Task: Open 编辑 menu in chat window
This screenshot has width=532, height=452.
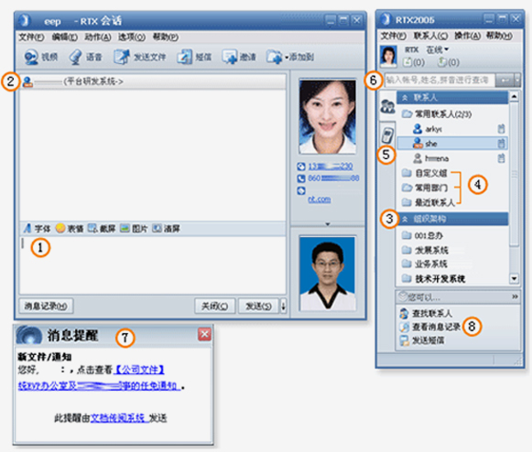Action: pos(64,37)
